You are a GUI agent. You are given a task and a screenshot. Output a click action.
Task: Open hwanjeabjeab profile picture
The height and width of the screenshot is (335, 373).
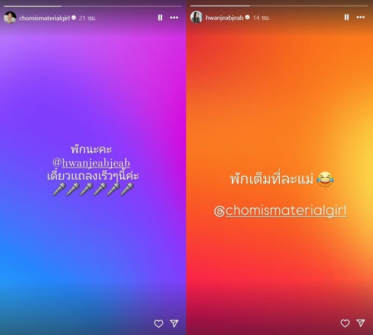pos(196,17)
